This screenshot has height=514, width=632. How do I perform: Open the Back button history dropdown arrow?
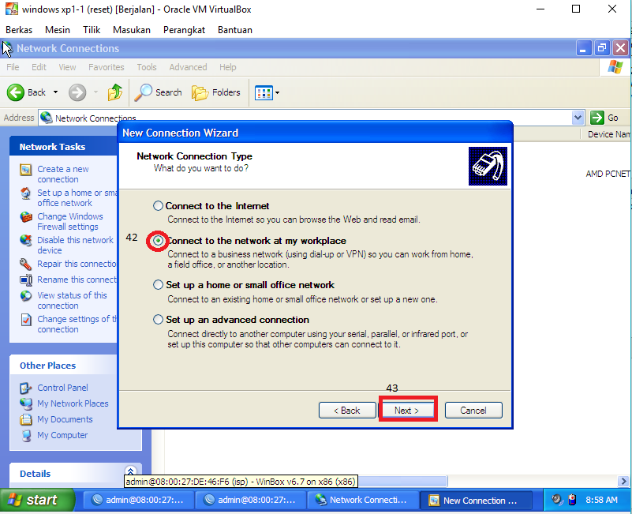(x=55, y=92)
